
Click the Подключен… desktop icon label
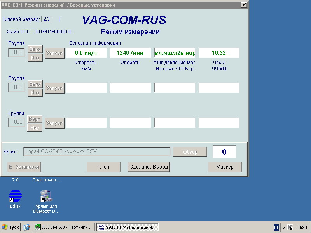point(46,180)
